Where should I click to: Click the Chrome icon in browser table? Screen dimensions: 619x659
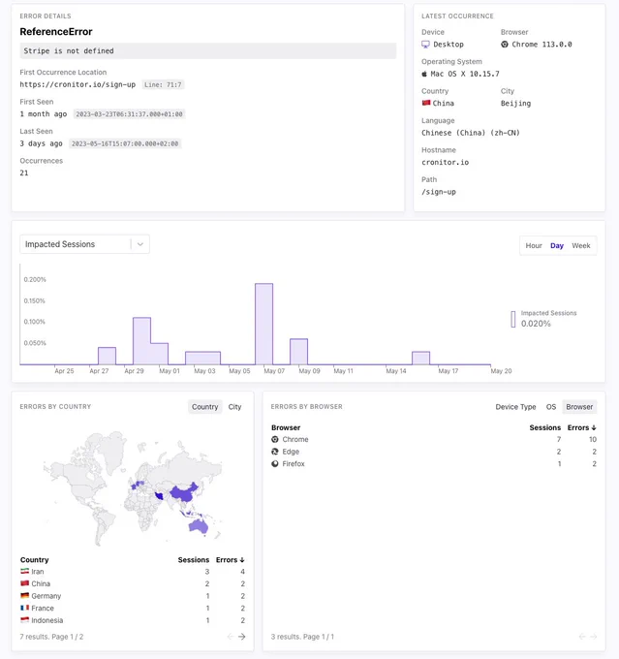[x=275, y=439]
